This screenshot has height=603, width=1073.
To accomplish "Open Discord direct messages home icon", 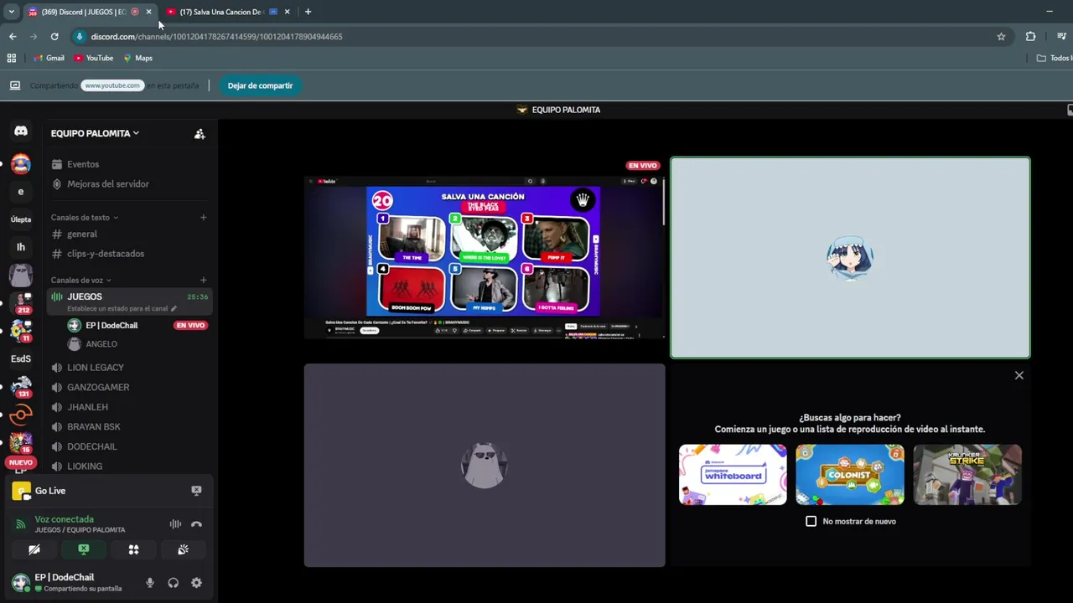I will pyautogui.click(x=21, y=131).
